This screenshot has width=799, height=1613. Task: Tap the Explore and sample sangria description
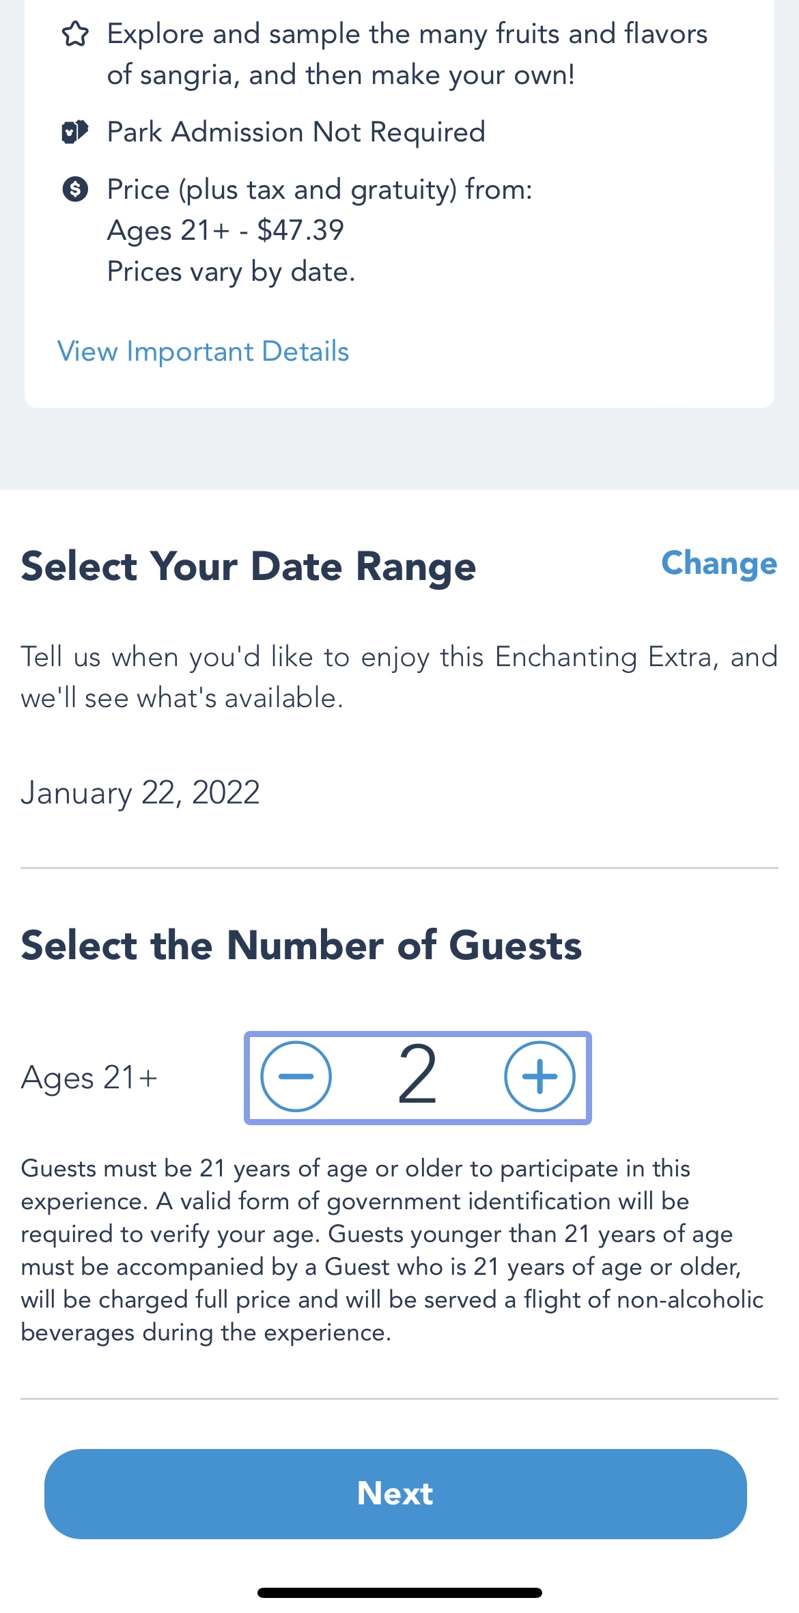(x=407, y=54)
